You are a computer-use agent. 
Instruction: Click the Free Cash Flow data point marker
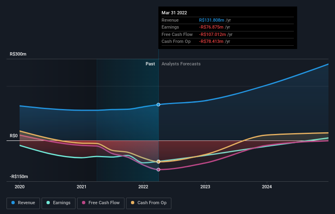click(158, 169)
